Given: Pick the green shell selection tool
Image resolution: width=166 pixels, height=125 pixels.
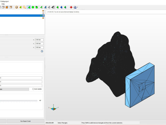Looking at the screenshot, I should pyautogui.click(x=37, y=7).
